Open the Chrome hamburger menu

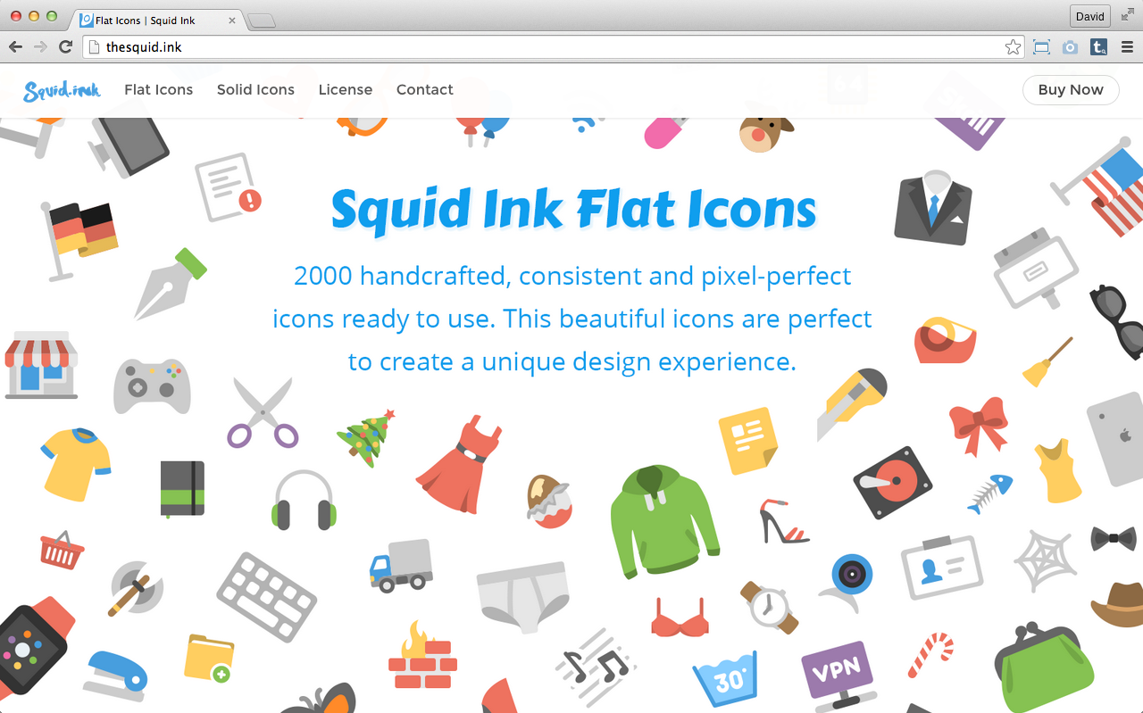point(1127,47)
